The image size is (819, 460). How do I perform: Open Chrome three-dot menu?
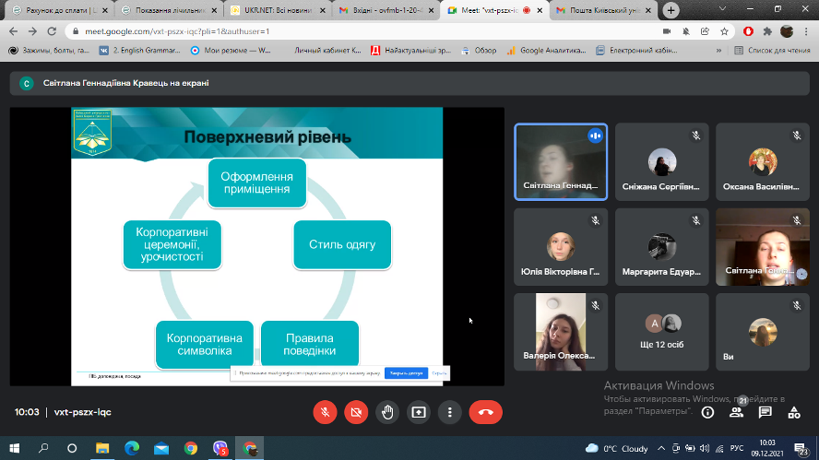tap(807, 31)
